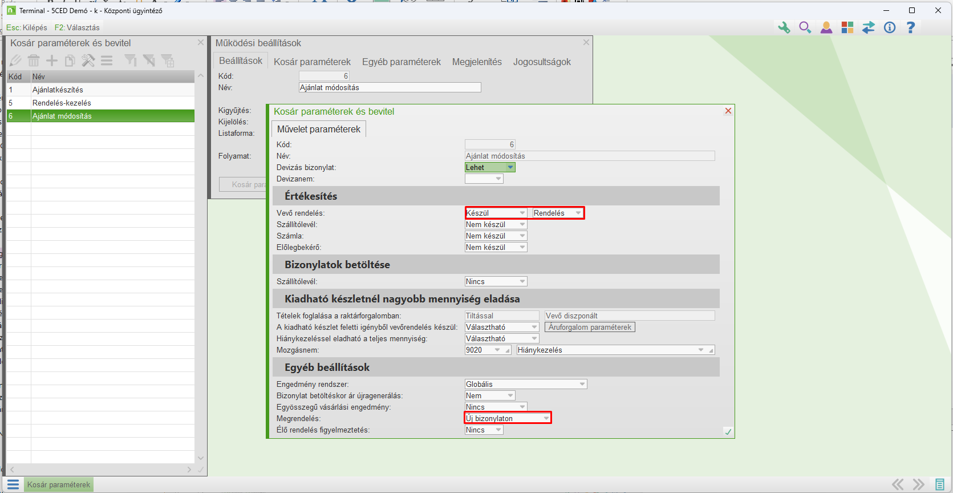Open the Engedmény rendszer Globális dropdown

coord(582,384)
